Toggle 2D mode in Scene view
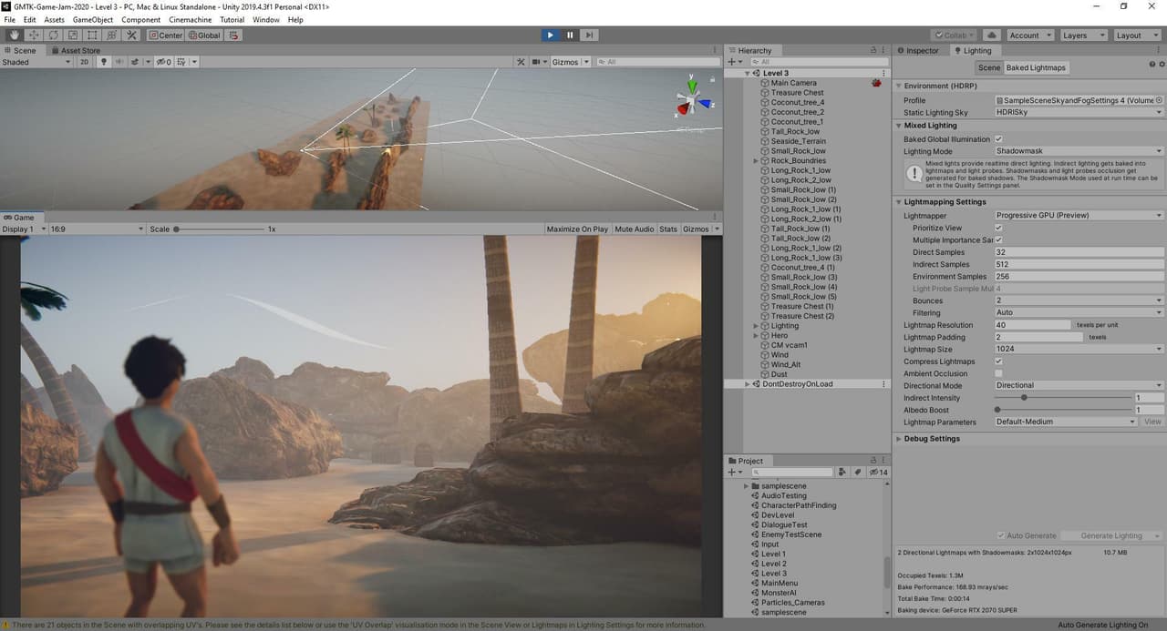This screenshot has height=631, width=1167. coord(84,62)
